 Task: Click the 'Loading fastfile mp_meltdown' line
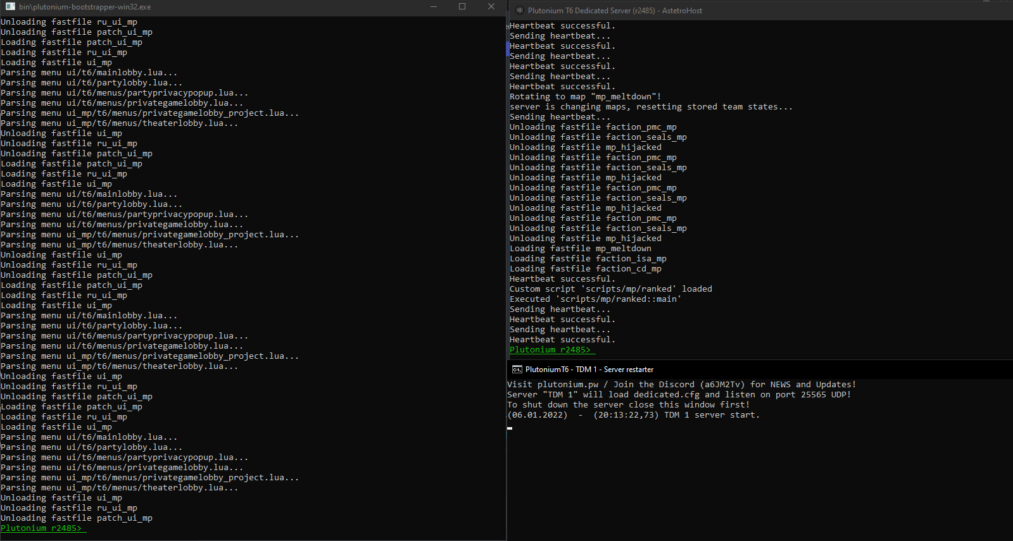point(580,249)
